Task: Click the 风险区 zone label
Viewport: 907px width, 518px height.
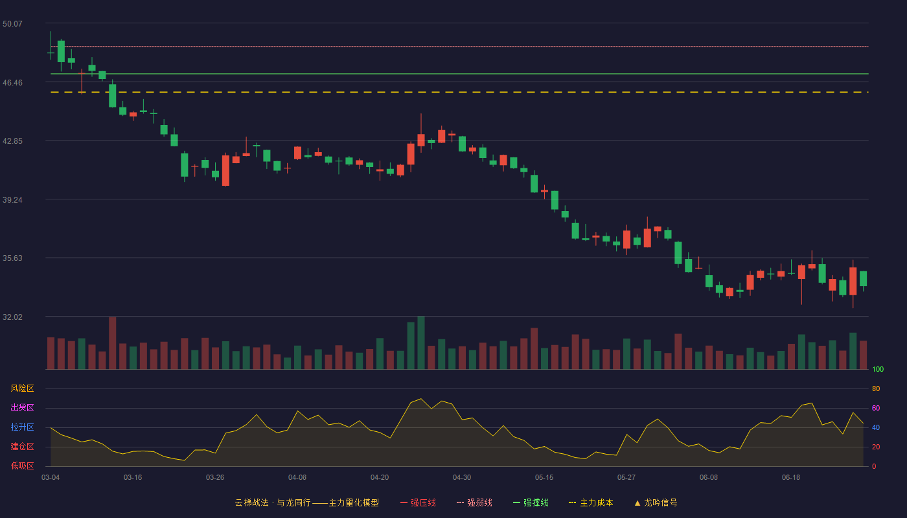Action: pos(23,388)
